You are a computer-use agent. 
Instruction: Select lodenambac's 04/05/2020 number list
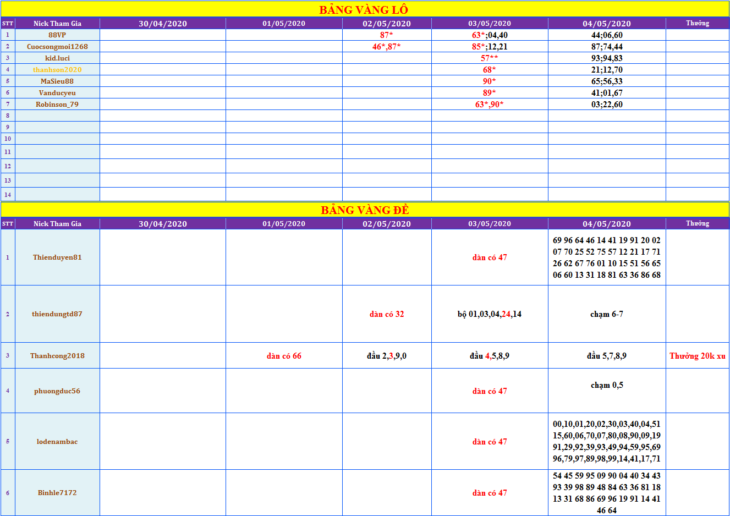607,441
